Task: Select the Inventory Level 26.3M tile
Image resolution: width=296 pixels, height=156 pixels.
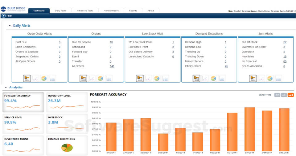Action: [67, 102]
